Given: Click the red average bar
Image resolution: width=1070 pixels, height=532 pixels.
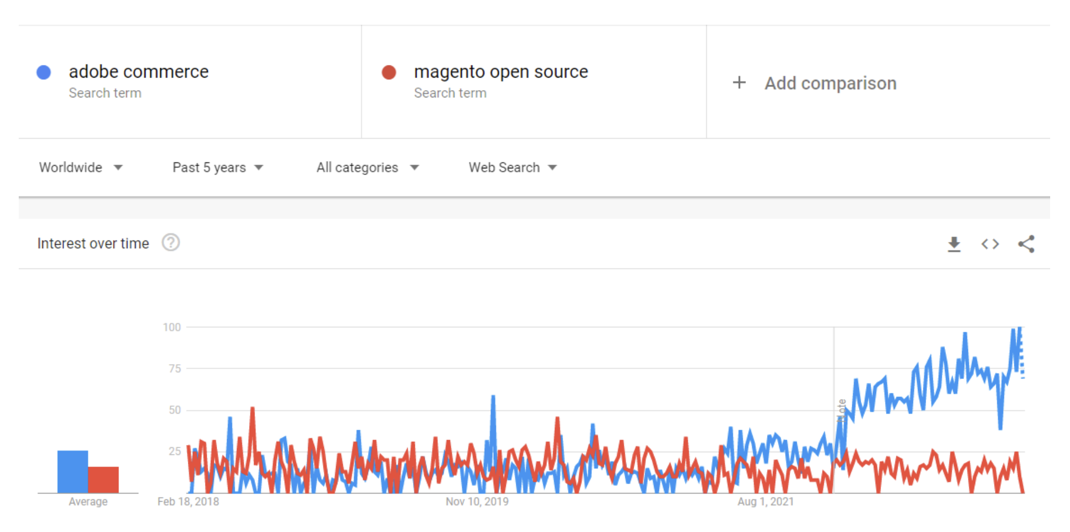Looking at the screenshot, I should (104, 480).
